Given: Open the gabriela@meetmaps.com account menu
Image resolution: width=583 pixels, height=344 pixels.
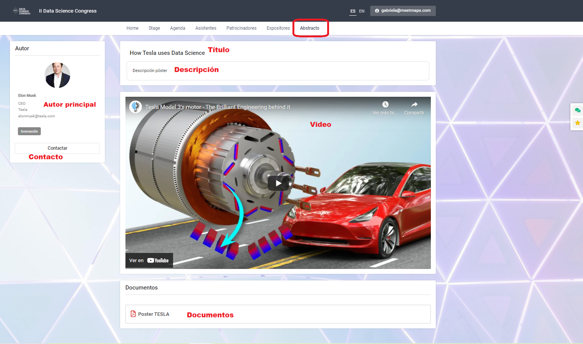Looking at the screenshot, I should pyautogui.click(x=403, y=11).
